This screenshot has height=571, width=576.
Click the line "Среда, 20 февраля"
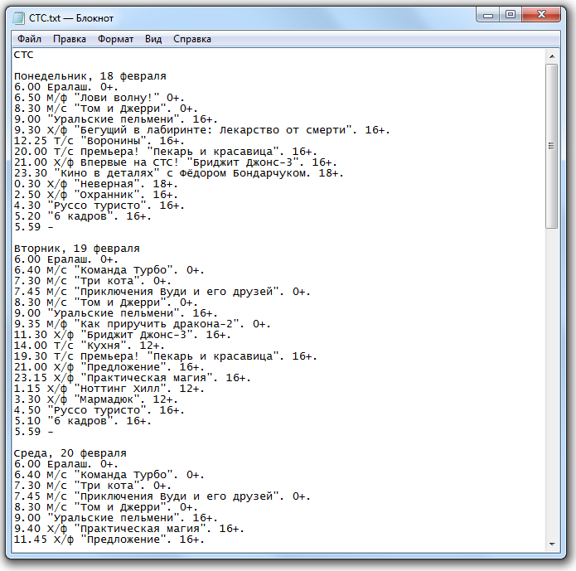tap(70, 453)
